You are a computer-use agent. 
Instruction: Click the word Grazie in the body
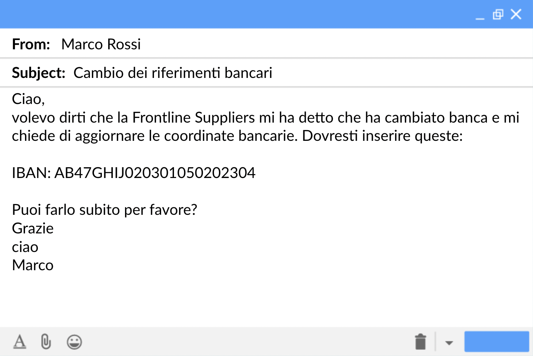tap(33, 228)
